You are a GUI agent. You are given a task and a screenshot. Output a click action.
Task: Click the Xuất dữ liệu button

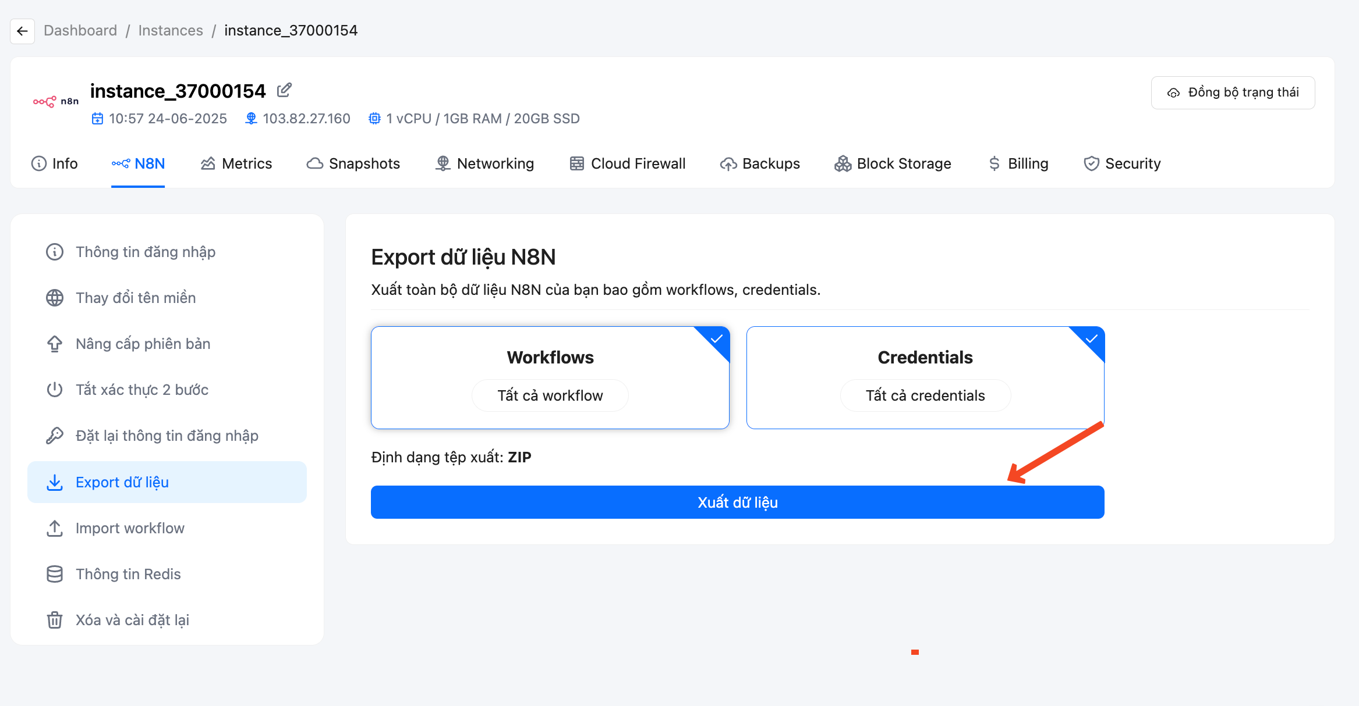click(x=738, y=502)
